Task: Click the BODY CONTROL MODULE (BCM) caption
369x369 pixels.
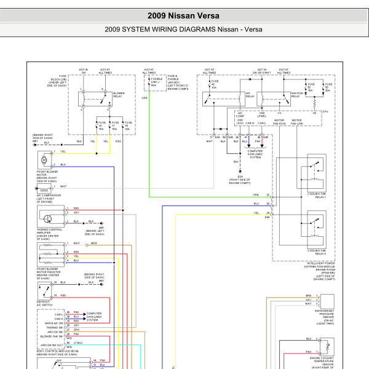Action: coord(57,352)
